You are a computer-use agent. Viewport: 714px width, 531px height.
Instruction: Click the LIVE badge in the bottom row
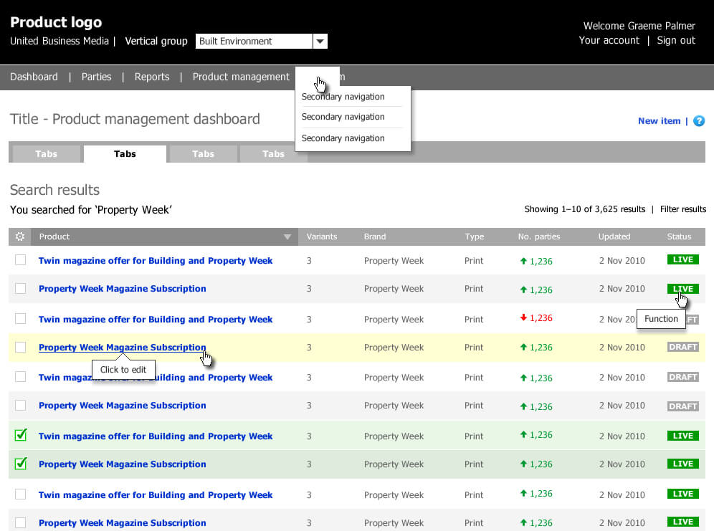coord(682,522)
